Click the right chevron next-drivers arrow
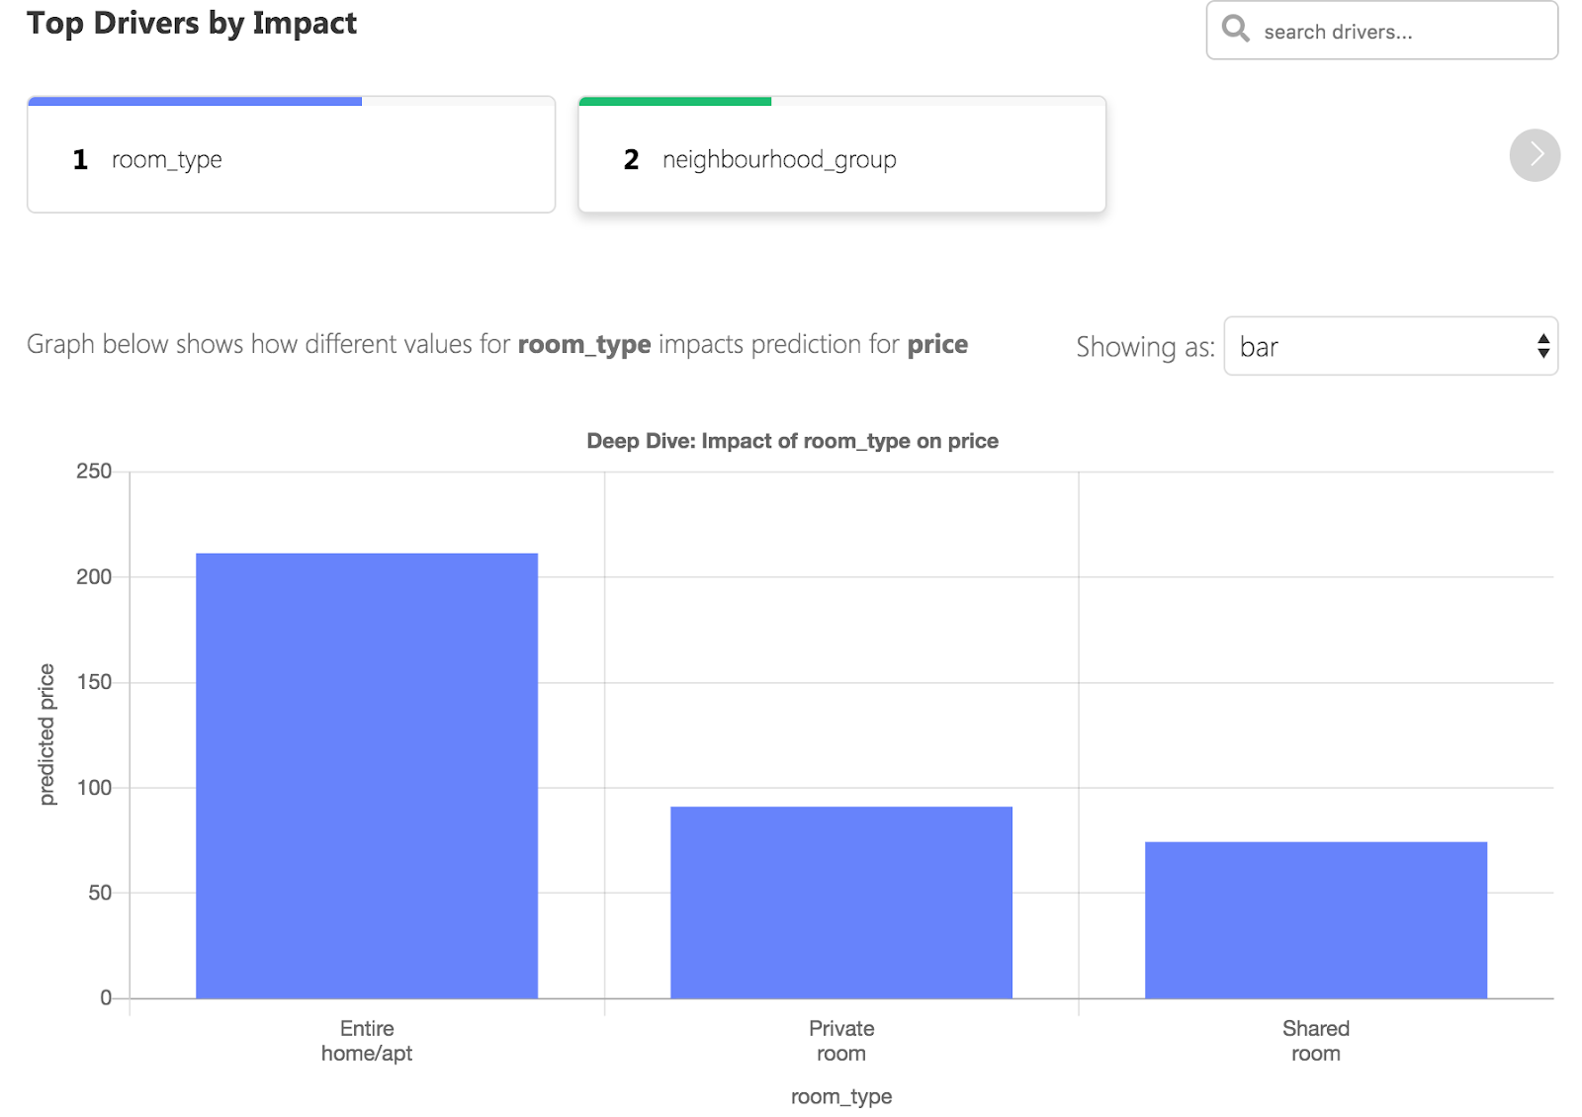 point(1534,155)
